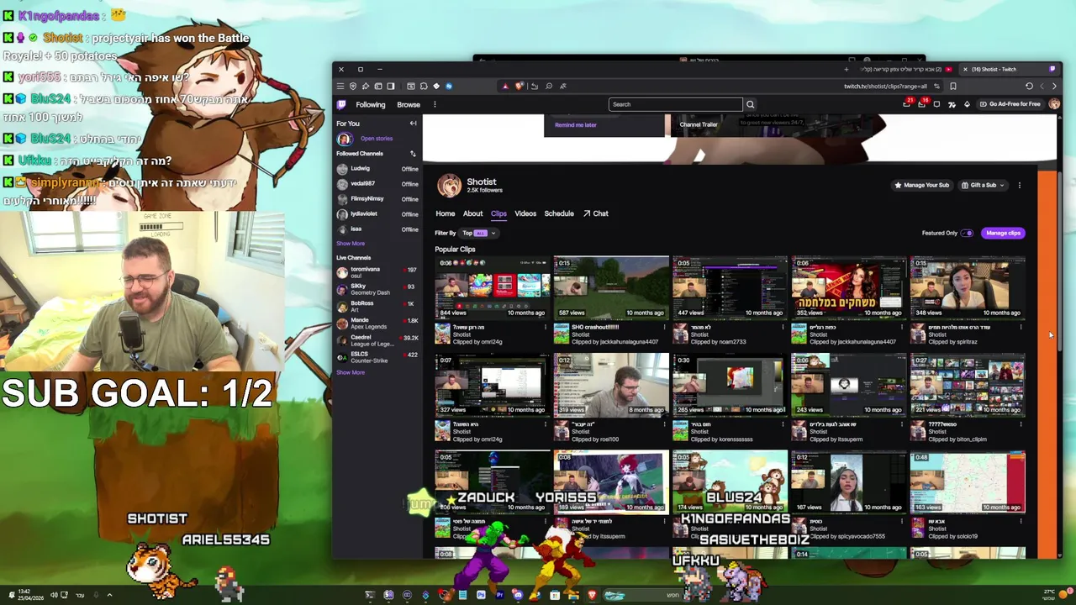
Task: Open the Following page in Twitch
Action: [x=370, y=105]
